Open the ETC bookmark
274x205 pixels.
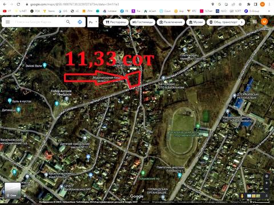(192, 11)
